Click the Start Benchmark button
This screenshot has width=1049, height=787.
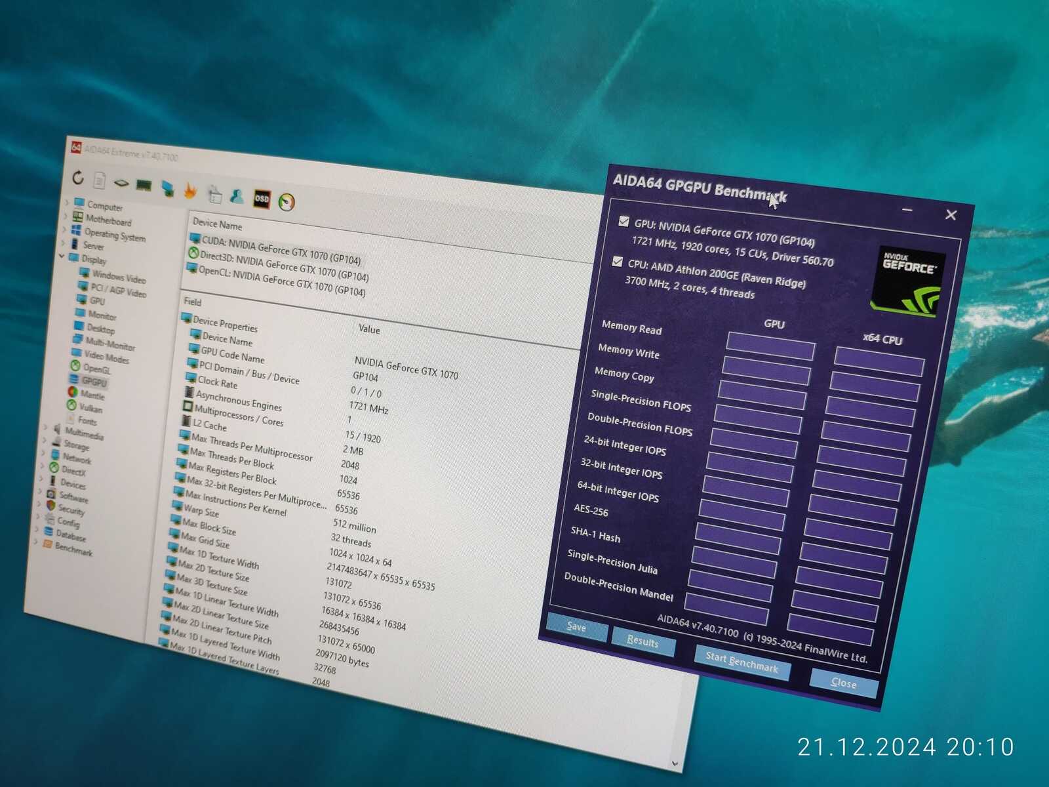(x=742, y=662)
